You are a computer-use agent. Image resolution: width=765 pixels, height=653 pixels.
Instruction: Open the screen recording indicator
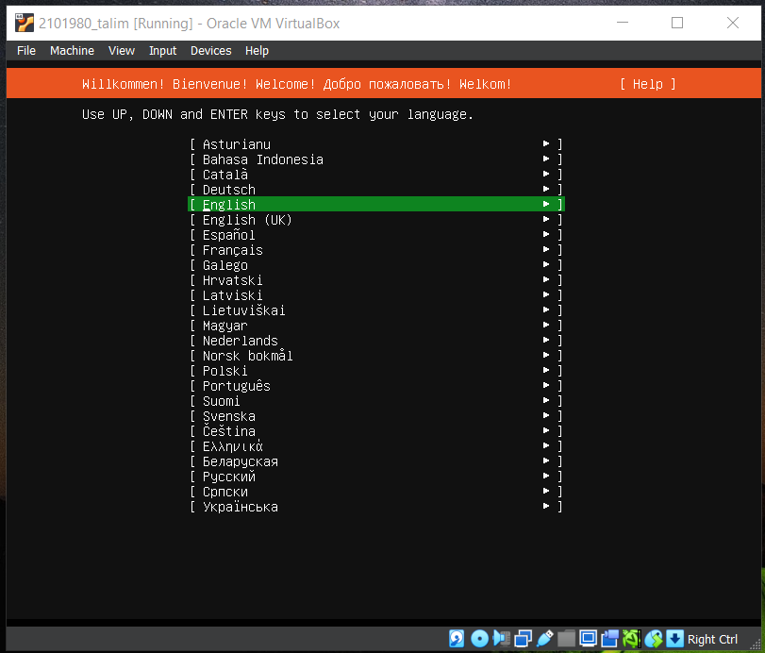point(609,638)
